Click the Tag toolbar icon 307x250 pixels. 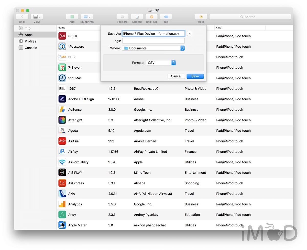pyautogui.click(x=166, y=17)
